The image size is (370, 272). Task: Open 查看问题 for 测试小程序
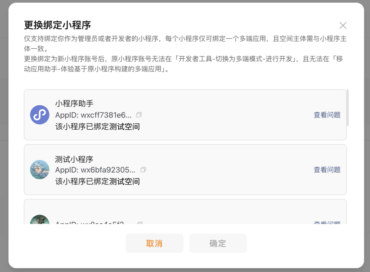click(x=327, y=170)
